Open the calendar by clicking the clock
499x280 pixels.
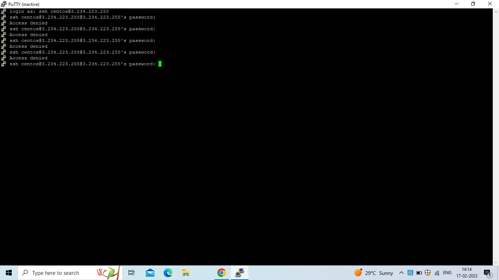click(x=467, y=272)
